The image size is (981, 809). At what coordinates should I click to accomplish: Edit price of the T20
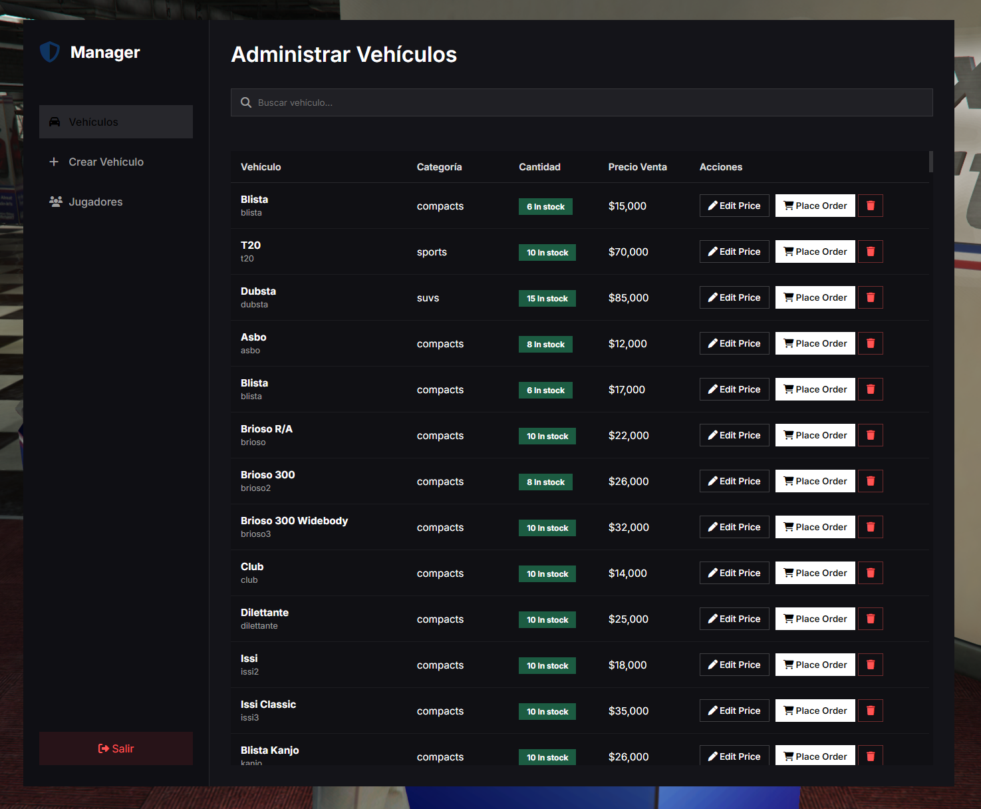pos(734,251)
